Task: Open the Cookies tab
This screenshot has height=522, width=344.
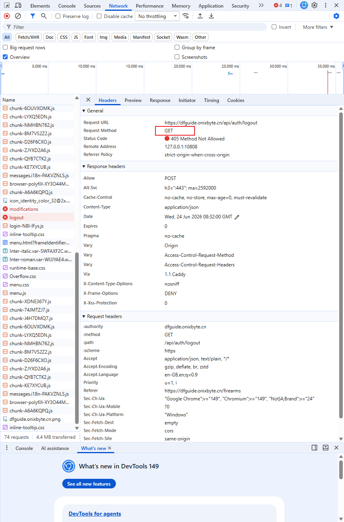Action: pos(236,100)
